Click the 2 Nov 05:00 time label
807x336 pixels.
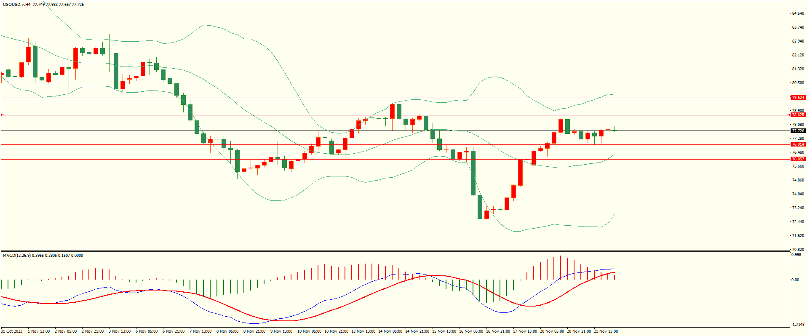pos(66,331)
